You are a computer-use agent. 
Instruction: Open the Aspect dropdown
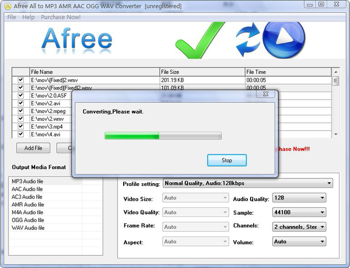(196, 242)
